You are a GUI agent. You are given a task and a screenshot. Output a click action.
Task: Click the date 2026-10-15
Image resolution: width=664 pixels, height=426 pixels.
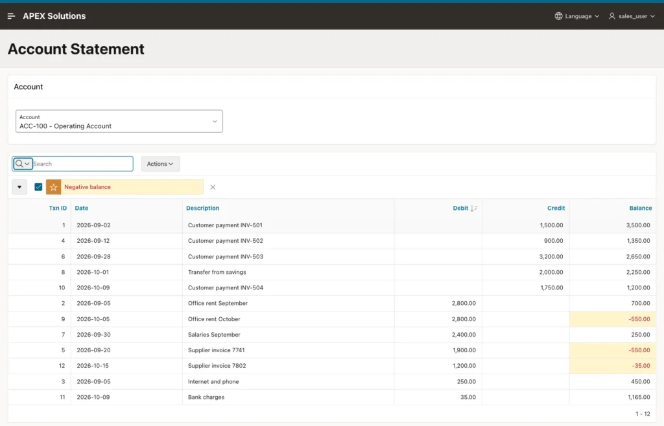pos(93,366)
